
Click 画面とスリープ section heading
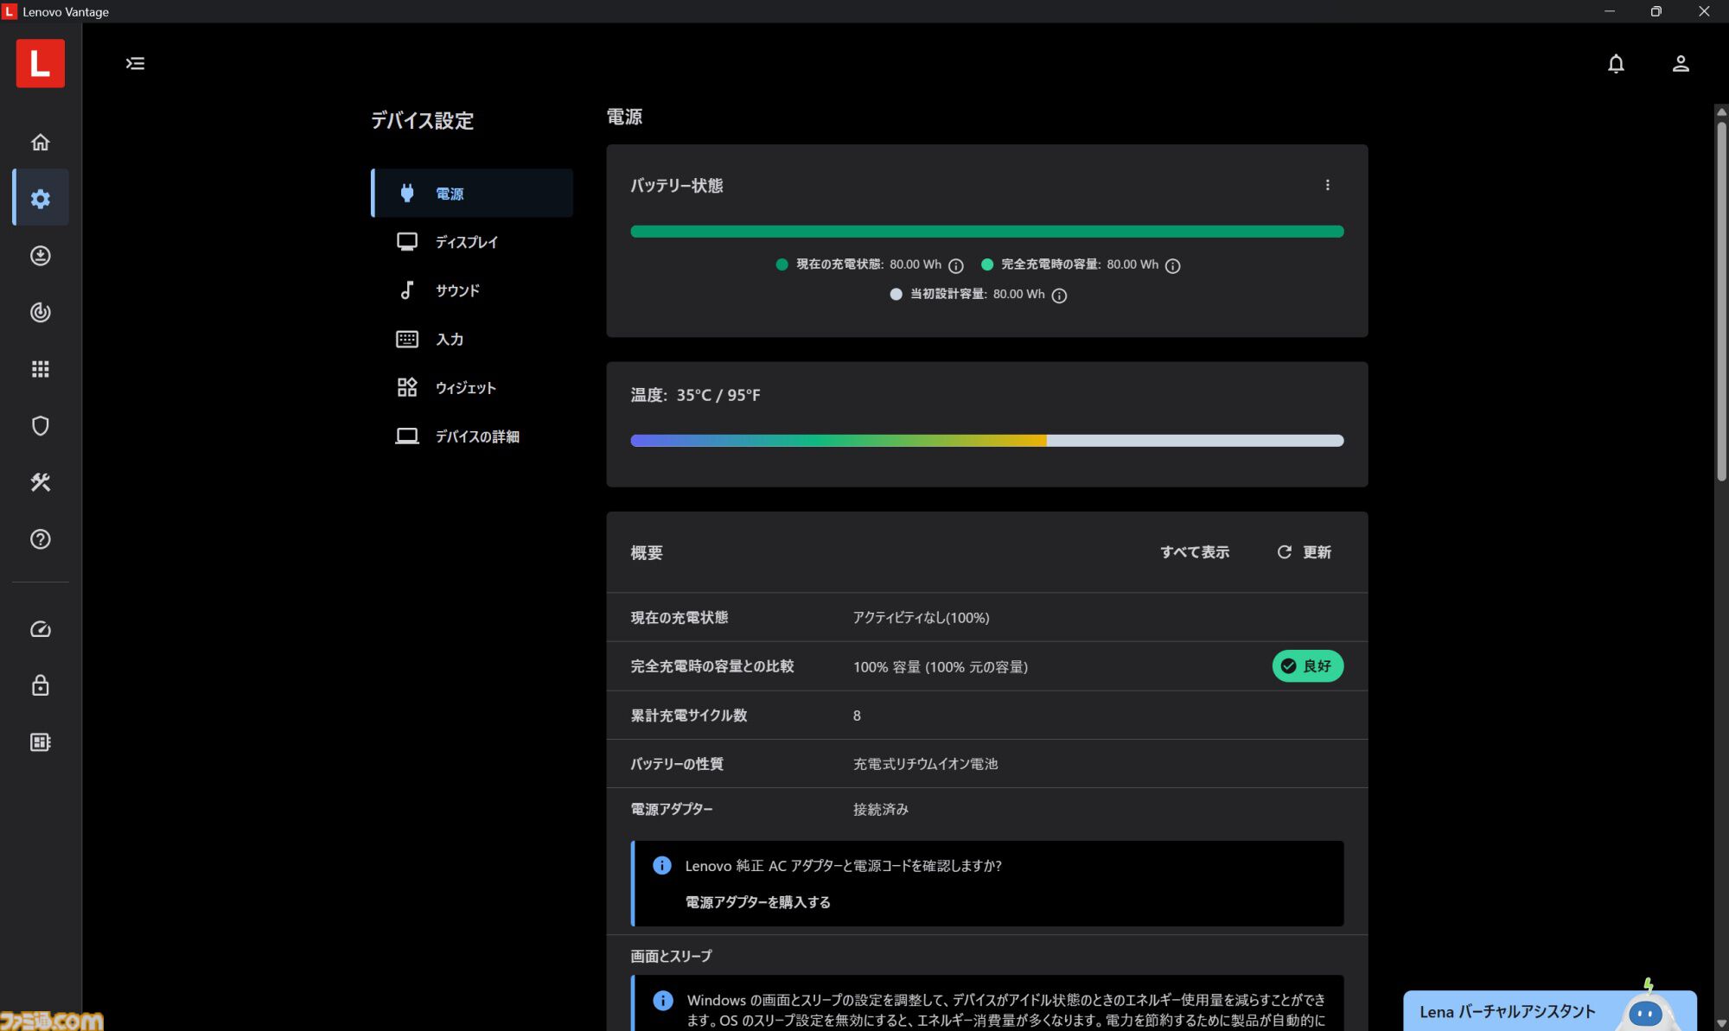pos(671,956)
